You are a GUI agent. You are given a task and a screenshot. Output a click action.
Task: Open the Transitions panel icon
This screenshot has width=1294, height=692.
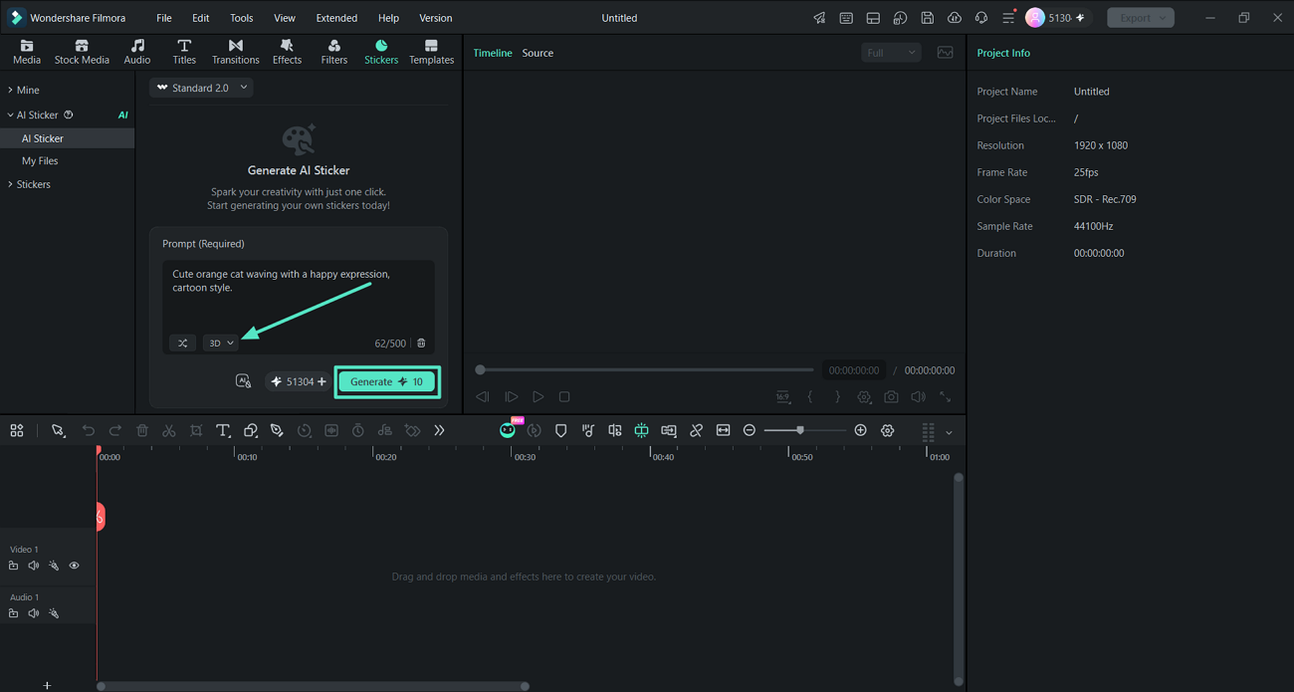point(235,52)
